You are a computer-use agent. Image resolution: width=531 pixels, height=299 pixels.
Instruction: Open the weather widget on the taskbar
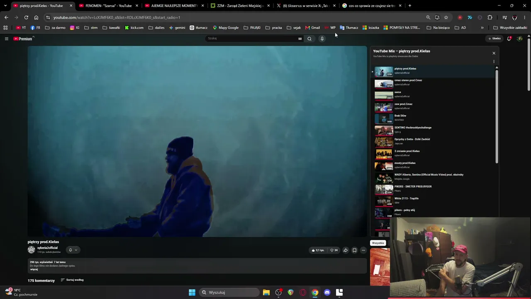click(21, 292)
